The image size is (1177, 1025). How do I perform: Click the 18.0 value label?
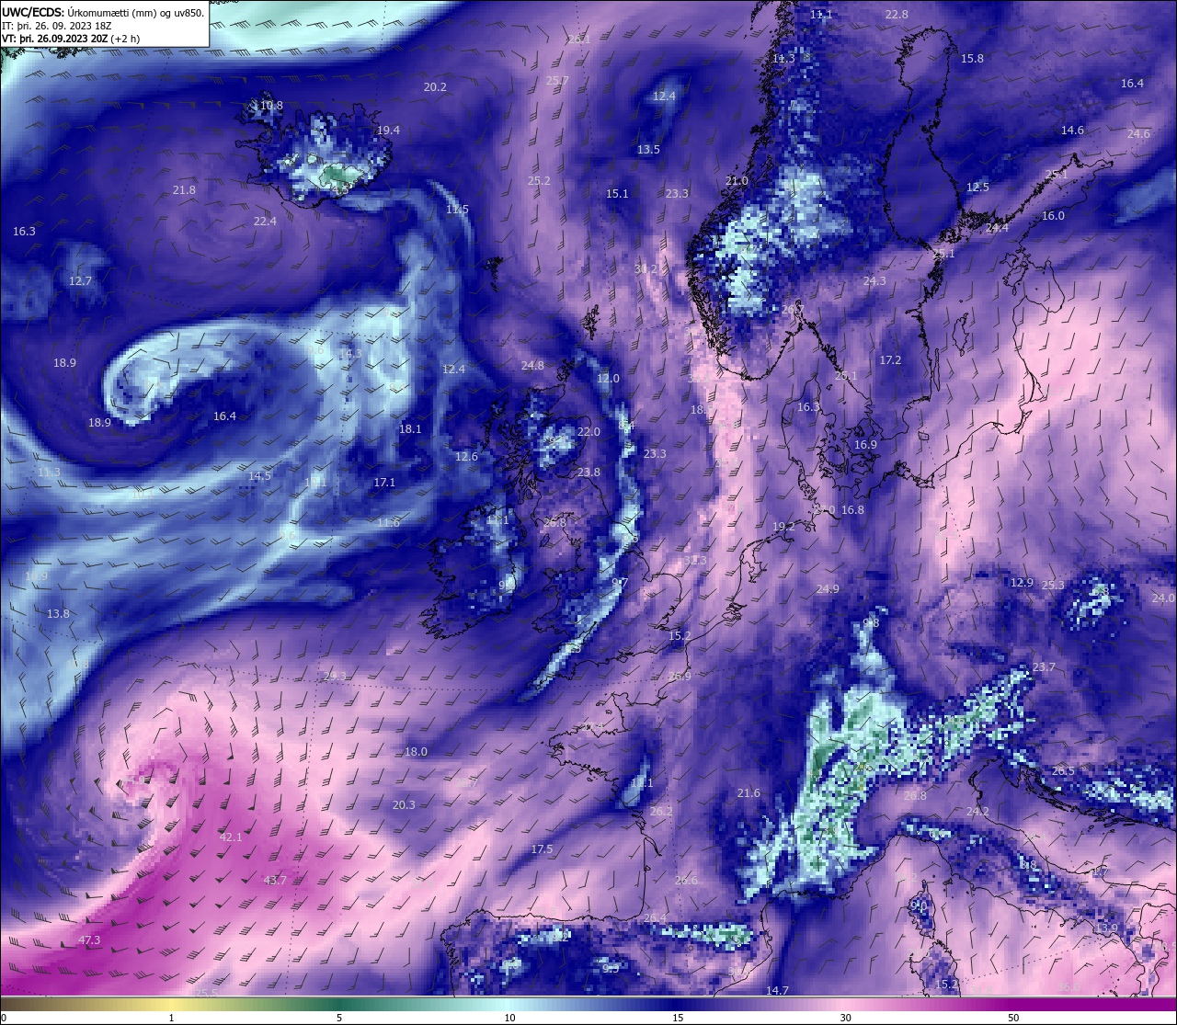pyautogui.click(x=416, y=751)
